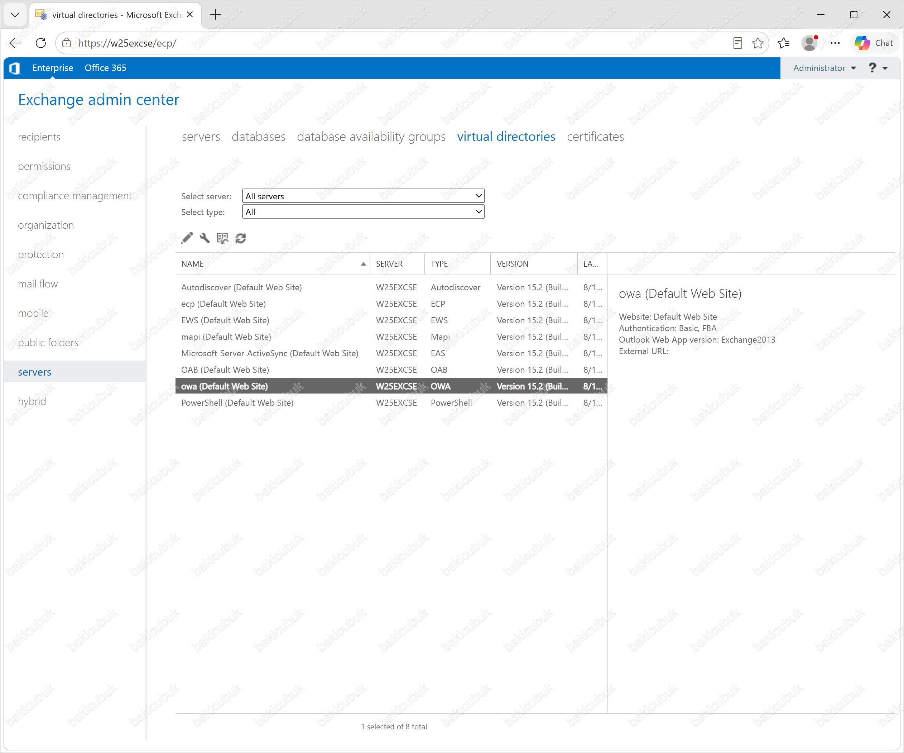Screen dimensions: 904x753
Task: Select owa (Default Web Site) row
Action: (x=391, y=386)
